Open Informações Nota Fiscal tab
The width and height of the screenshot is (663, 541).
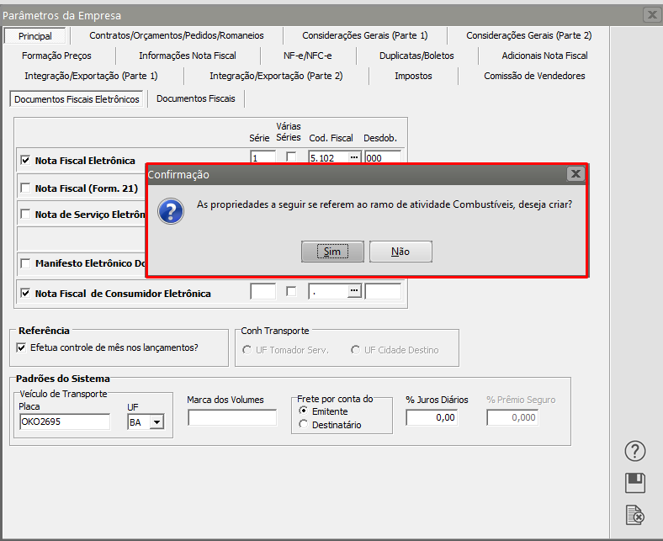(x=188, y=56)
